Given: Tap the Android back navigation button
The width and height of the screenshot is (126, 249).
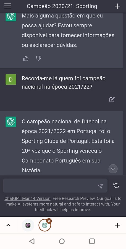Looking at the screenshot, I should (x=32, y=241).
